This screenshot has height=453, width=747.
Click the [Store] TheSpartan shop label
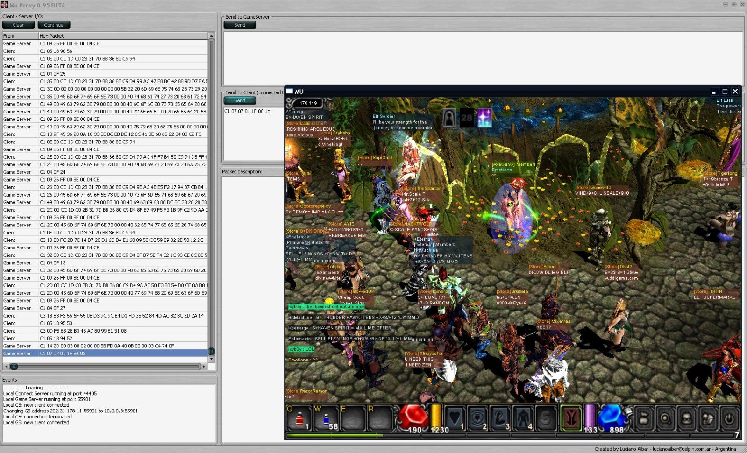pyautogui.click(x=422, y=189)
